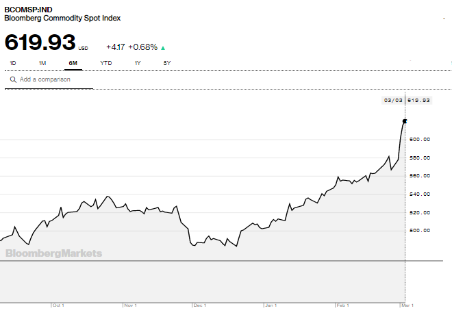Image resolution: width=452 pixels, height=315 pixels.
Task: Click the +0.68% percent change value
Action: [x=142, y=47]
